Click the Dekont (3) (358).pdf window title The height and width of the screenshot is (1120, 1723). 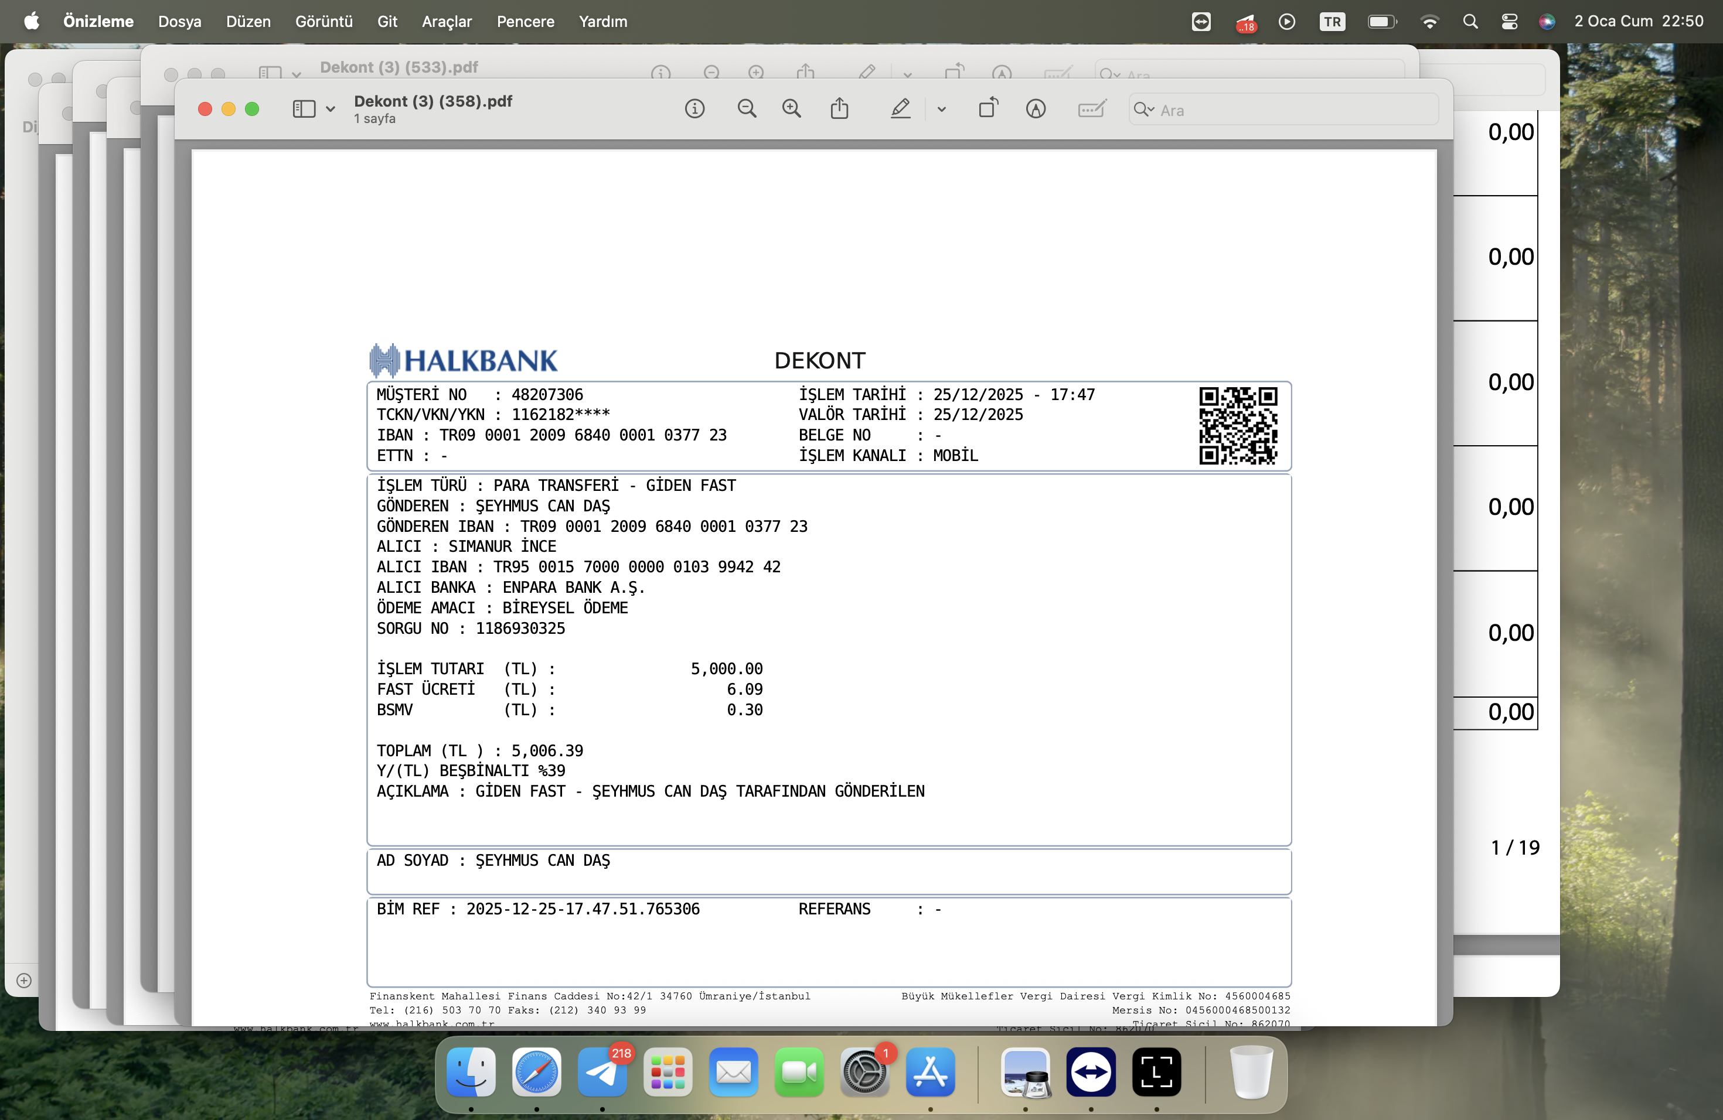point(433,101)
